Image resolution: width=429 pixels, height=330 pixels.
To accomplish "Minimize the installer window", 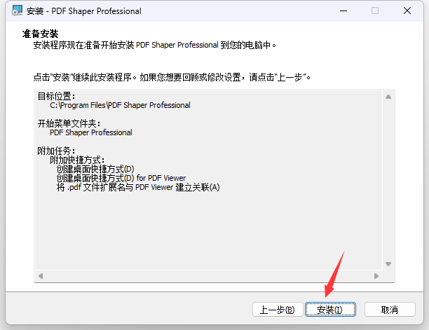I will (343, 11).
